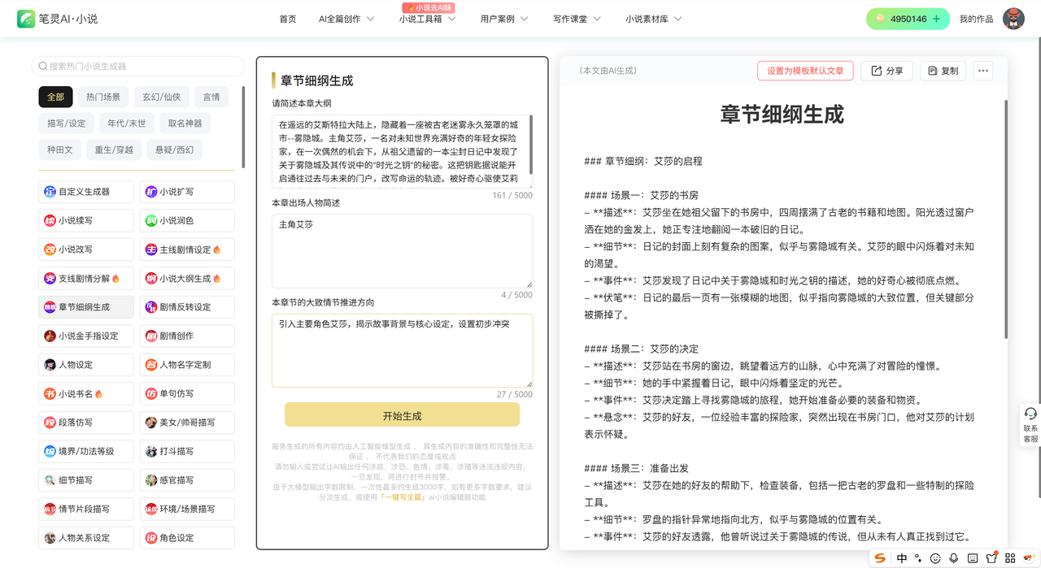Choose the 人物关系设定 generator

(86, 538)
